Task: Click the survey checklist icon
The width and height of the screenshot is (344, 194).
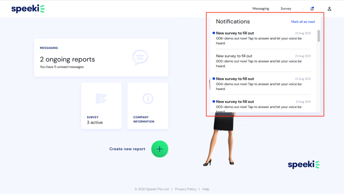Action: (101, 98)
